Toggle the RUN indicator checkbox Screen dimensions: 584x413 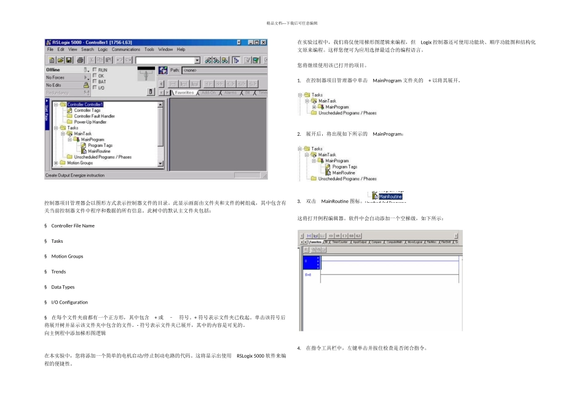(95, 69)
